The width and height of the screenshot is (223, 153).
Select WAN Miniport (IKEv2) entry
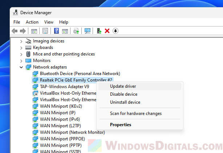click(61, 106)
